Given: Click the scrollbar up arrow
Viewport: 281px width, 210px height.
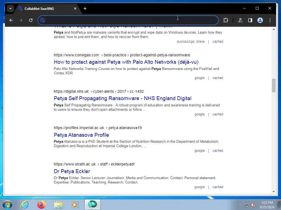Looking at the screenshot, I should tap(274, 29).
